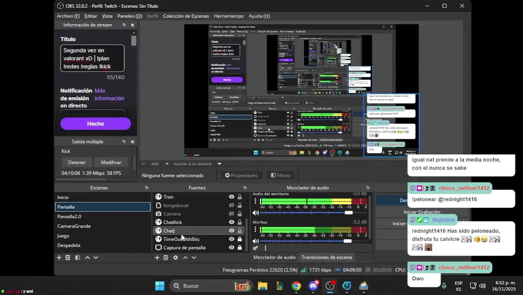Mute the Mic/Aux speaker icon
The height and width of the screenshot is (295, 523).
[x=256, y=241]
